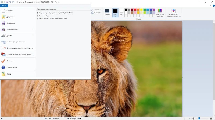Click the Сохранить floppy disk icon
Viewport: 215px width, 120px height.
[3, 23]
